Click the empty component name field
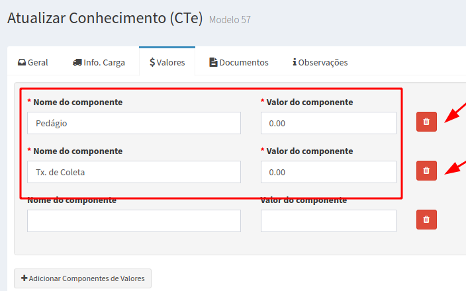466x291 pixels. [134, 221]
